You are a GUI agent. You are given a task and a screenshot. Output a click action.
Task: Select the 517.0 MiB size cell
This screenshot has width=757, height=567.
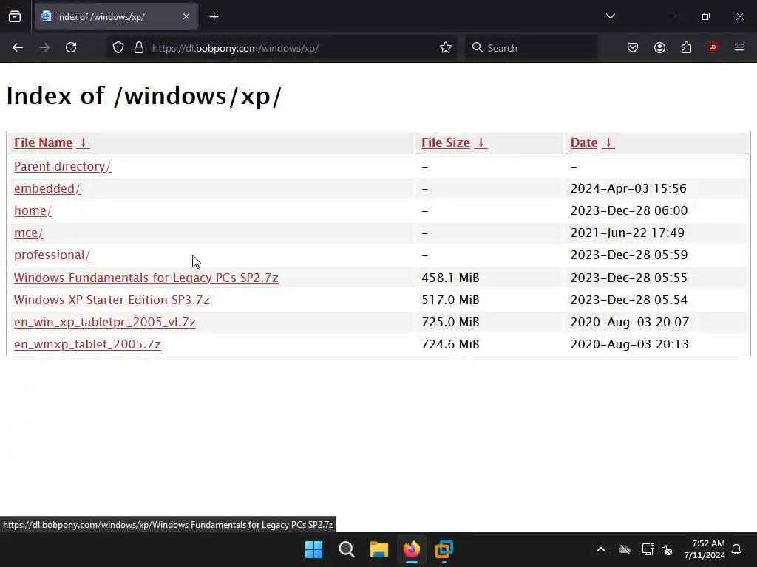click(x=450, y=300)
